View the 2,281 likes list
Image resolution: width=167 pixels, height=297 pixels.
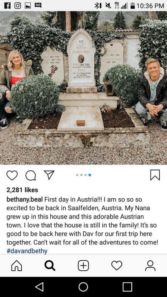point(22,190)
